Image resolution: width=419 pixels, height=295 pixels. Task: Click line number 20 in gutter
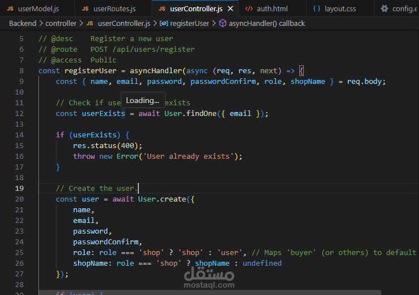19,199
